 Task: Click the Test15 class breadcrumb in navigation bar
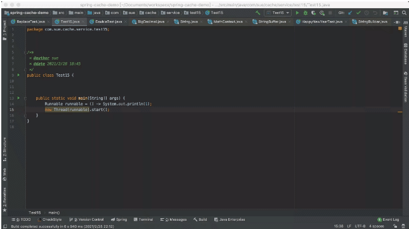(x=214, y=13)
